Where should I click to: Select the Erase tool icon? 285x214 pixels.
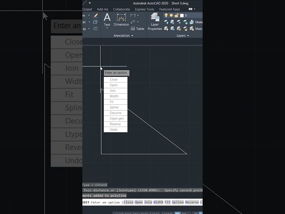click(96, 16)
